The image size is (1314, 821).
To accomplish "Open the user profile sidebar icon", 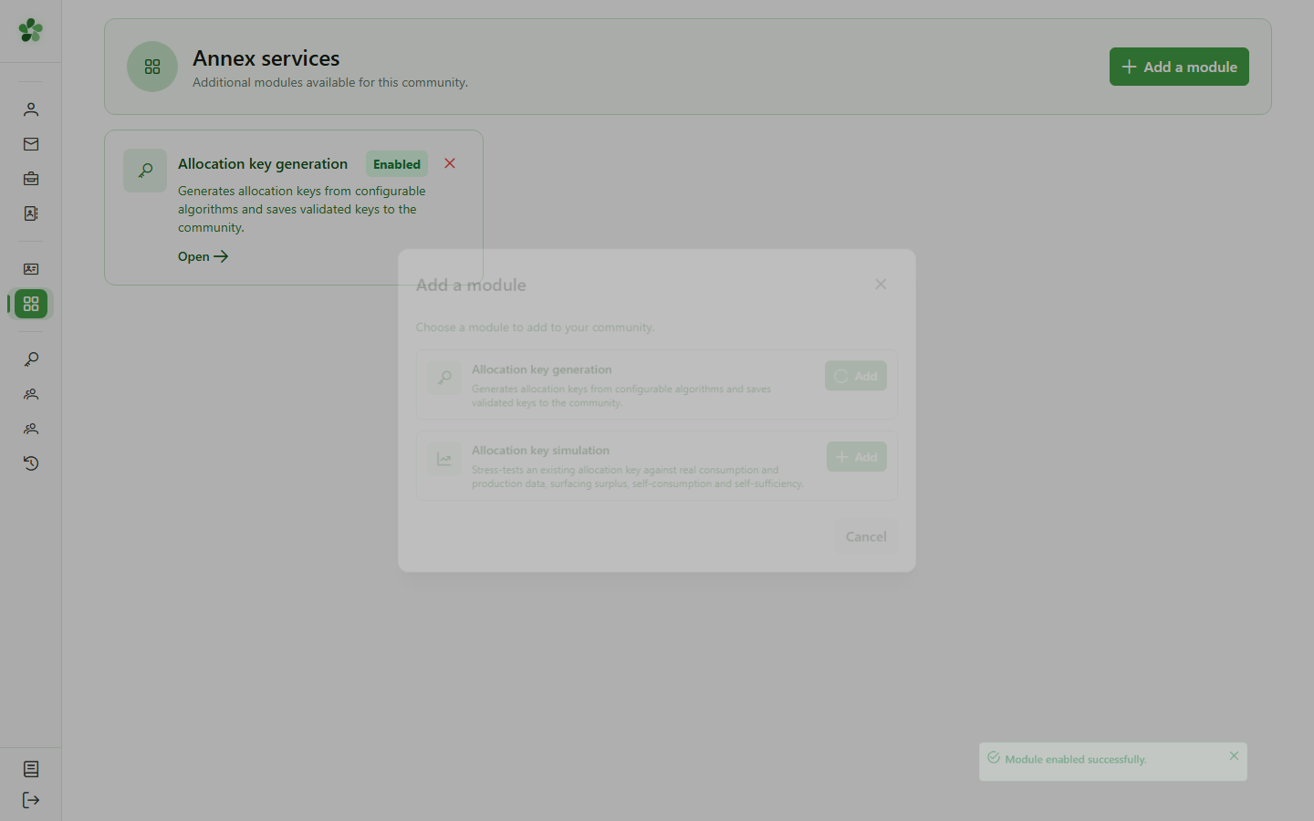I will point(31,109).
